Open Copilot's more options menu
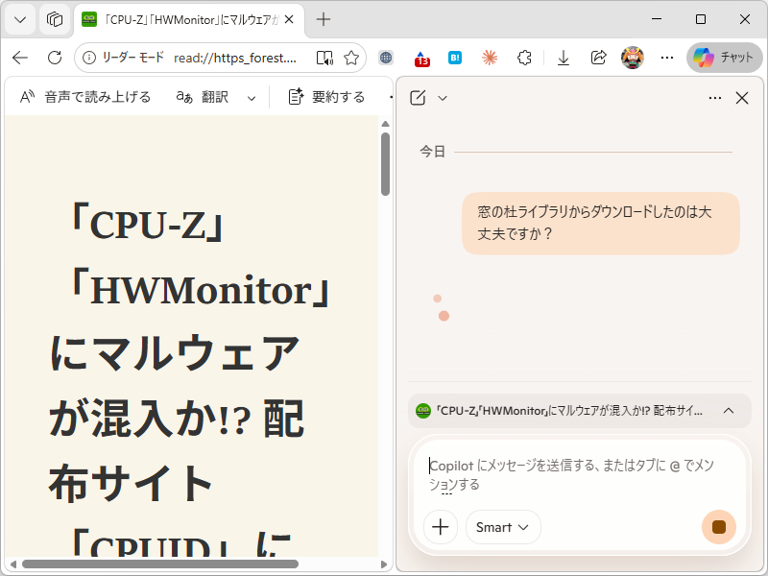 click(x=714, y=97)
